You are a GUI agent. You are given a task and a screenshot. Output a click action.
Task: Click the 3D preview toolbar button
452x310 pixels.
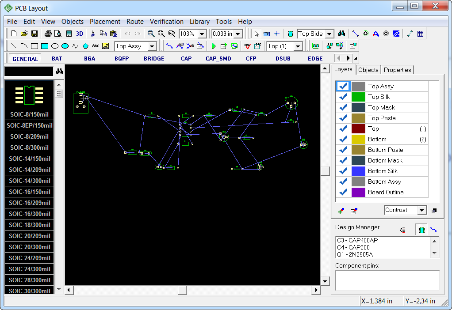79,34
